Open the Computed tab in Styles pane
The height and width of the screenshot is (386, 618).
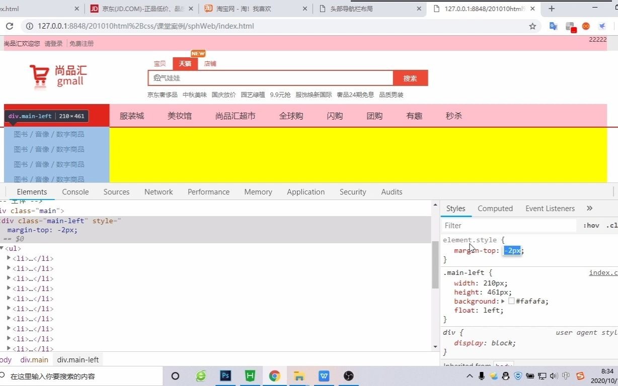coord(495,208)
